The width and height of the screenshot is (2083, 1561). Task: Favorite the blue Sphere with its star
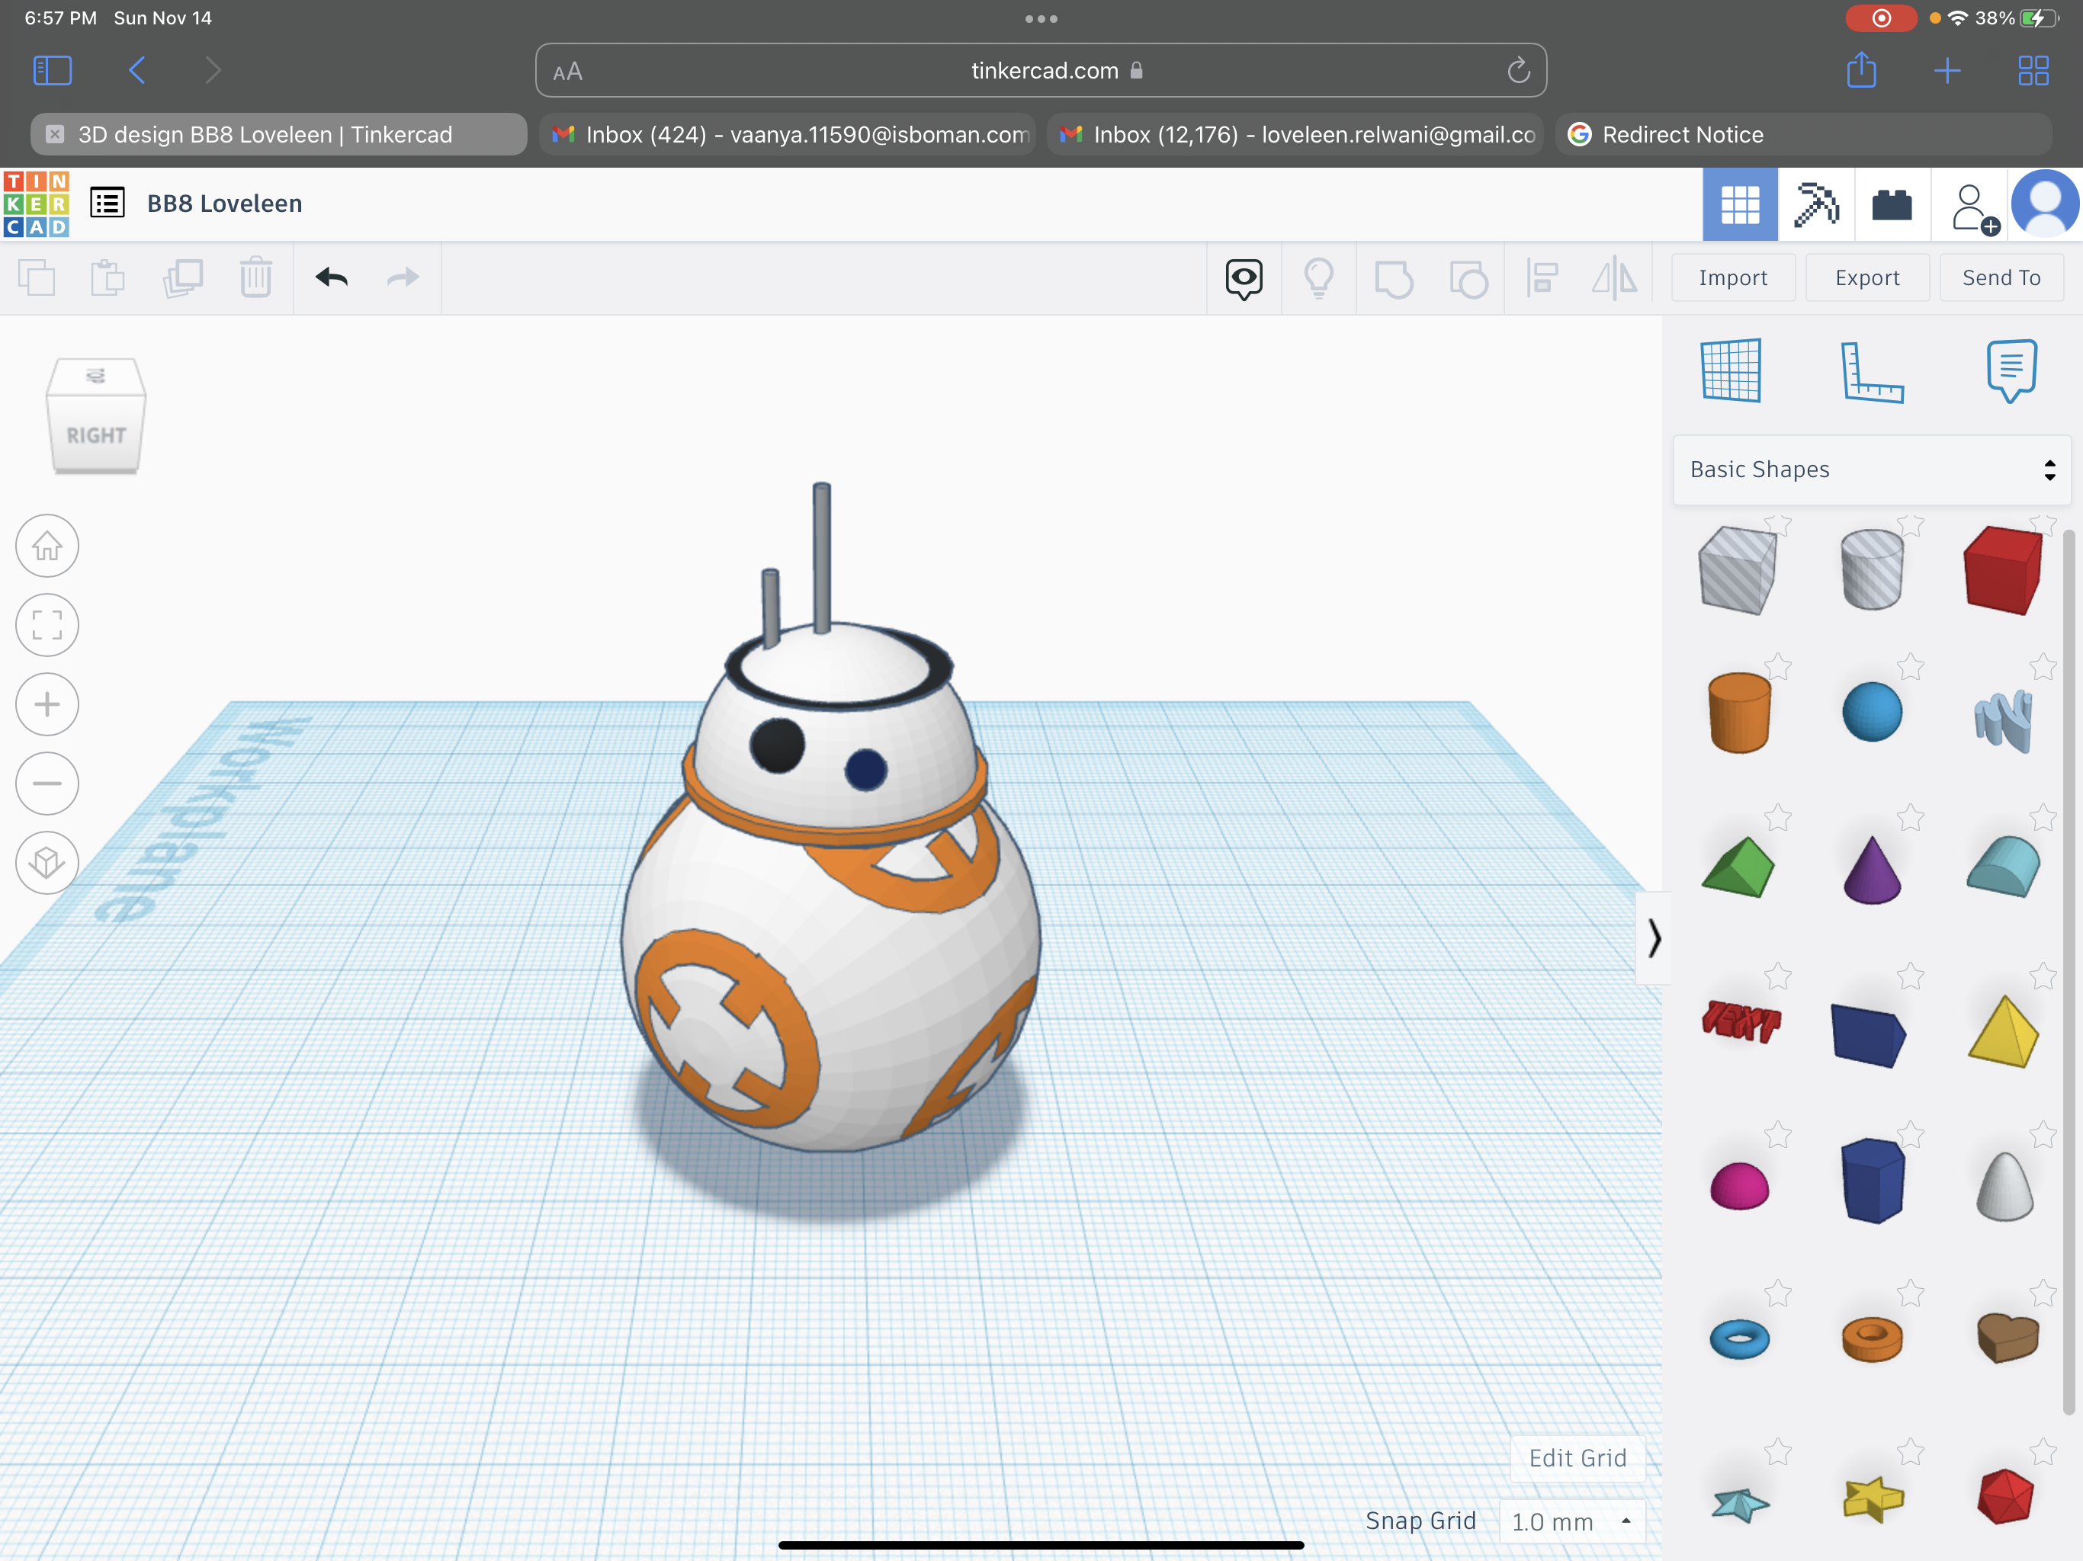coord(1910,667)
